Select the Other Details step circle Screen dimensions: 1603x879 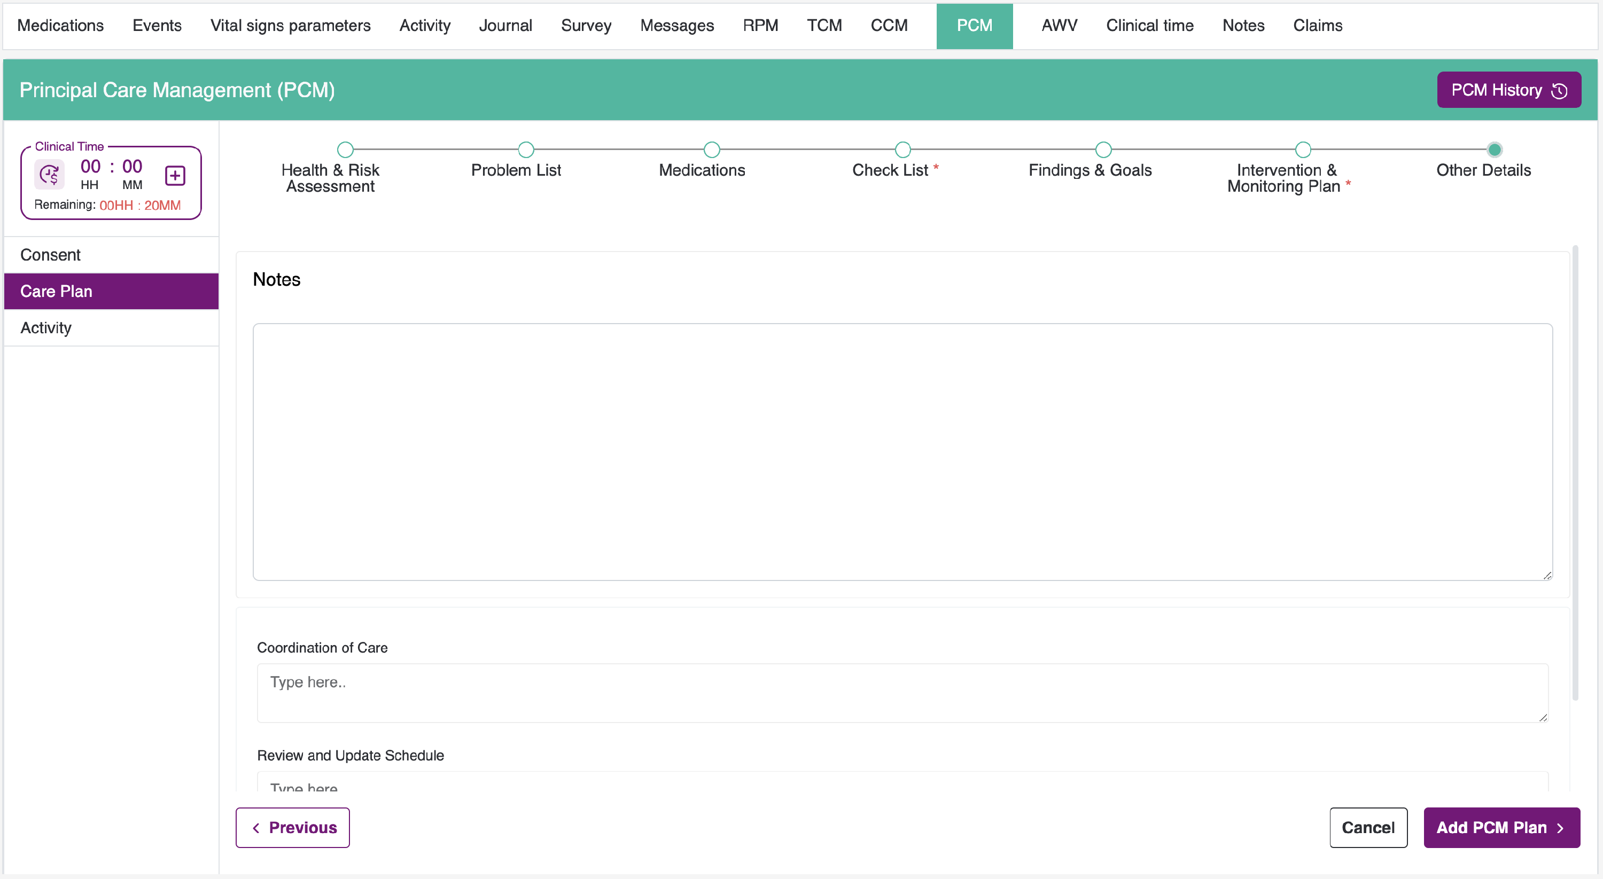(x=1494, y=150)
